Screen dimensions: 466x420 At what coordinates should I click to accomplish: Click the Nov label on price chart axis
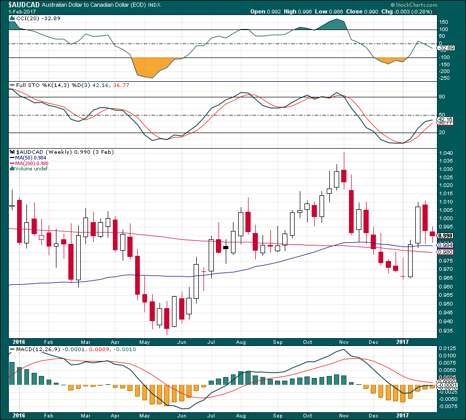click(x=344, y=342)
